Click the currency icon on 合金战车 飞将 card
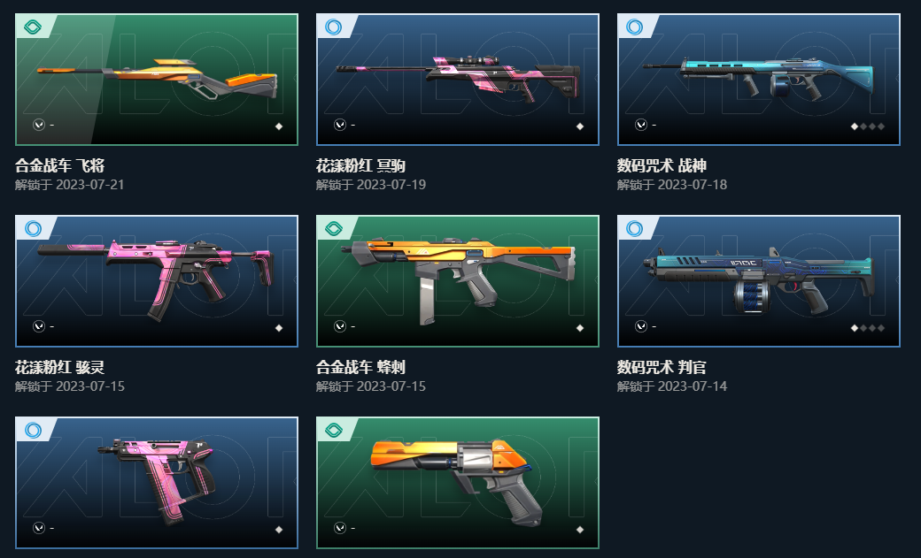This screenshot has width=921, height=558. [39, 125]
